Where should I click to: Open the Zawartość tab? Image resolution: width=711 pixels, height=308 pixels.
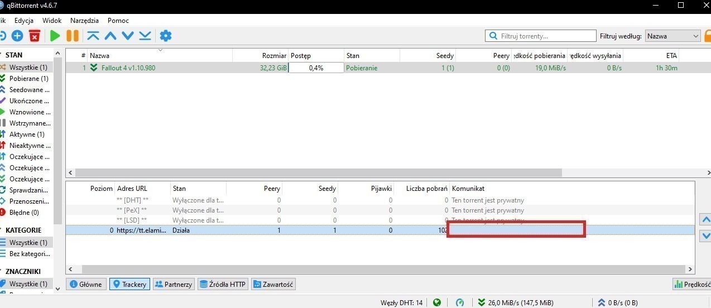[x=273, y=284]
